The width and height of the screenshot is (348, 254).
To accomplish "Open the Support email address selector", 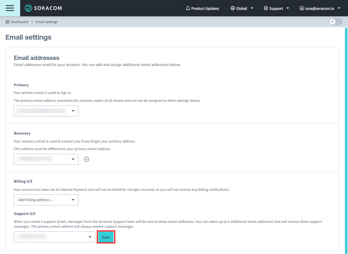I will (x=54, y=237).
